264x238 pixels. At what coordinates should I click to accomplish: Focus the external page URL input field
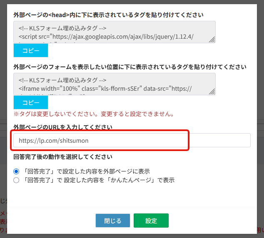click(x=132, y=140)
